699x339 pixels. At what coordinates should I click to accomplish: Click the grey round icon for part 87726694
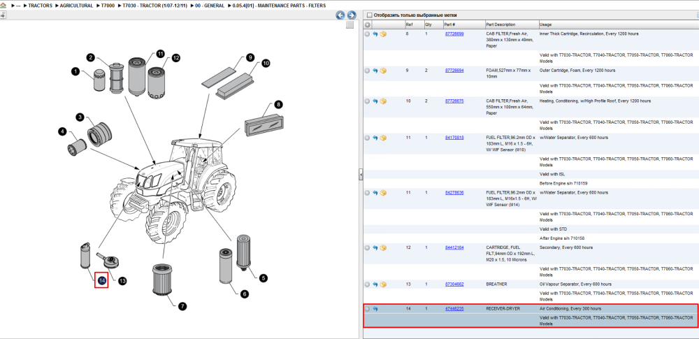pyautogui.click(x=367, y=71)
